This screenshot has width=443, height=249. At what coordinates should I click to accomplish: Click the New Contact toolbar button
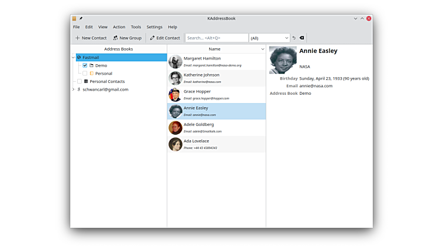coord(91,38)
